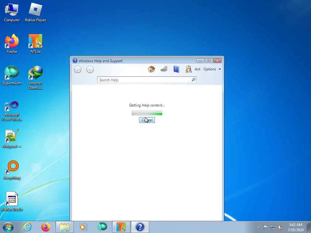311x233 pixels.
Task: Select the NTLite desktop shortcut
Action: [x=36, y=44]
